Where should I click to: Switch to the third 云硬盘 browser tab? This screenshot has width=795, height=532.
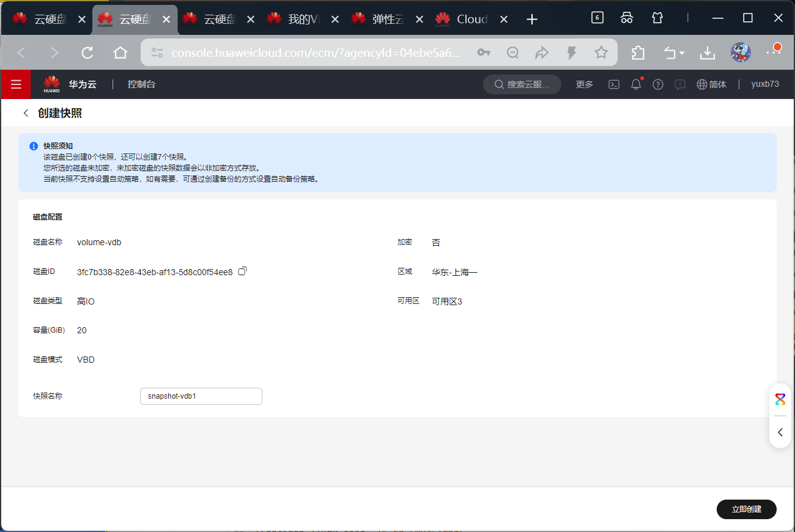[x=219, y=19]
